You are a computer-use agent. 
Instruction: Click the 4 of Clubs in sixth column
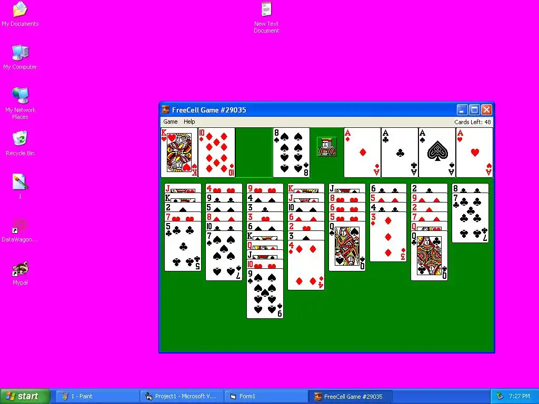[388, 207]
